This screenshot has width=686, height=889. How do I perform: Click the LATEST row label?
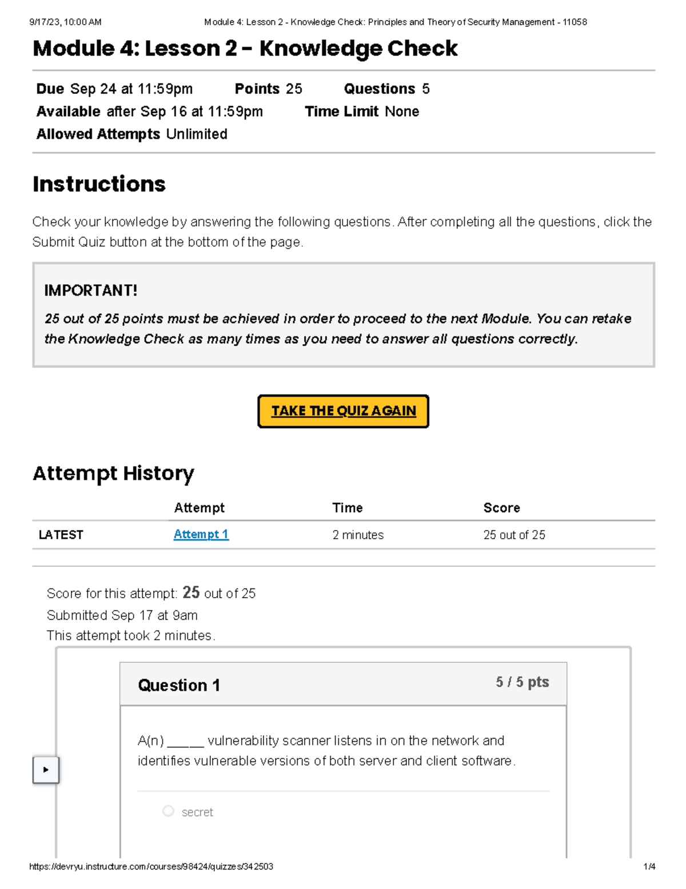61,535
